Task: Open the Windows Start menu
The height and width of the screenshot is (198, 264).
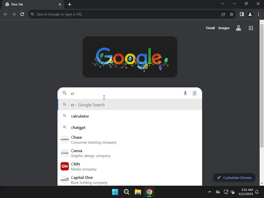Action: click(x=115, y=192)
